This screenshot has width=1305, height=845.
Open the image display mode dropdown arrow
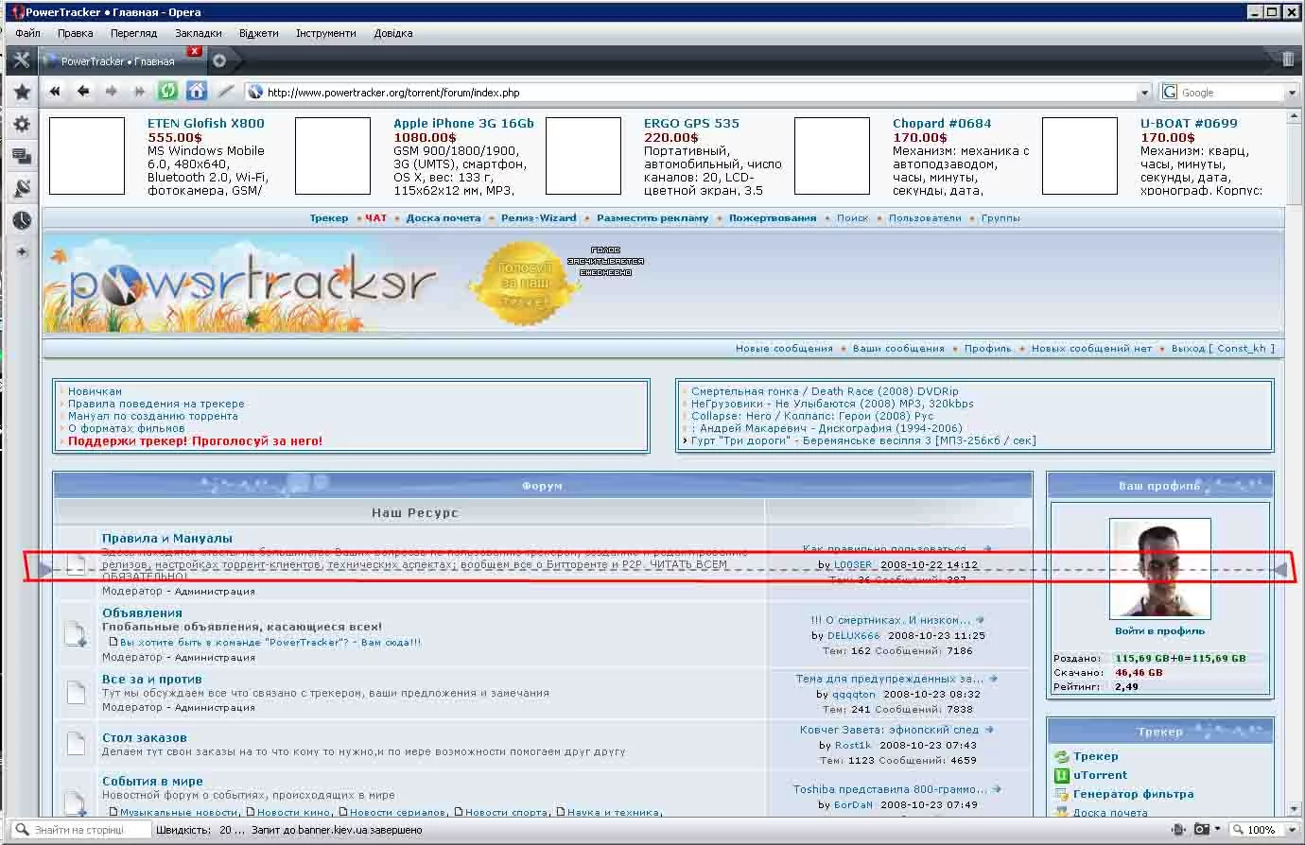coord(1218,829)
